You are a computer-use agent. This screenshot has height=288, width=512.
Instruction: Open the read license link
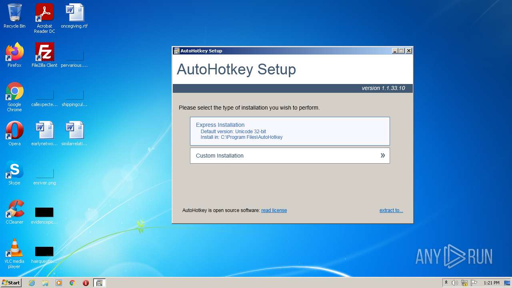(x=274, y=210)
